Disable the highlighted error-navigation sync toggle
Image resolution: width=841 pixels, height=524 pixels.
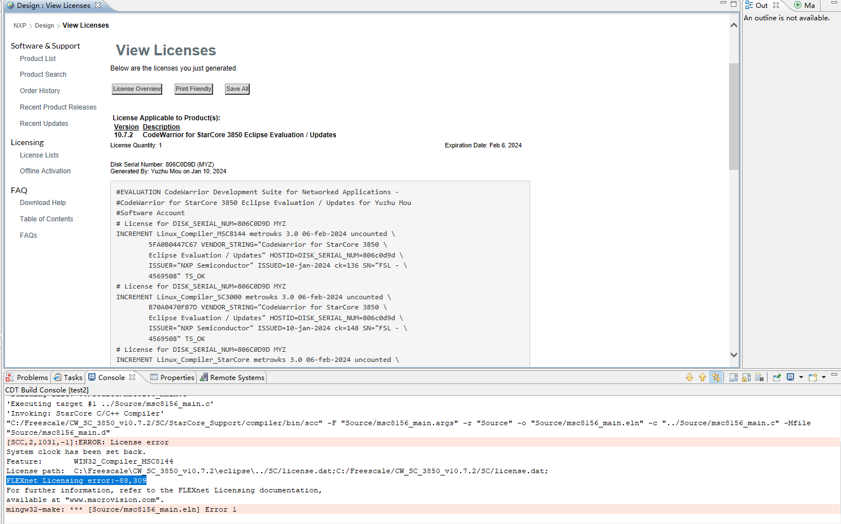tap(717, 377)
